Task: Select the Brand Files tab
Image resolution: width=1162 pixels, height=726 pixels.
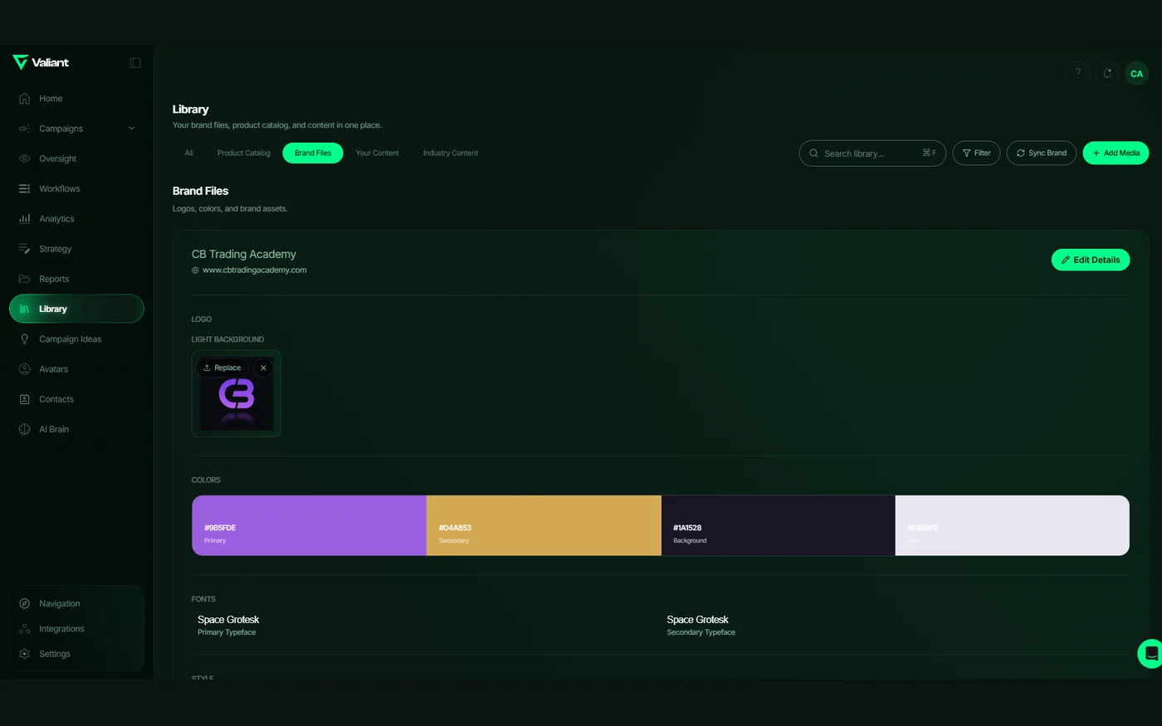Action: [313, 153]
